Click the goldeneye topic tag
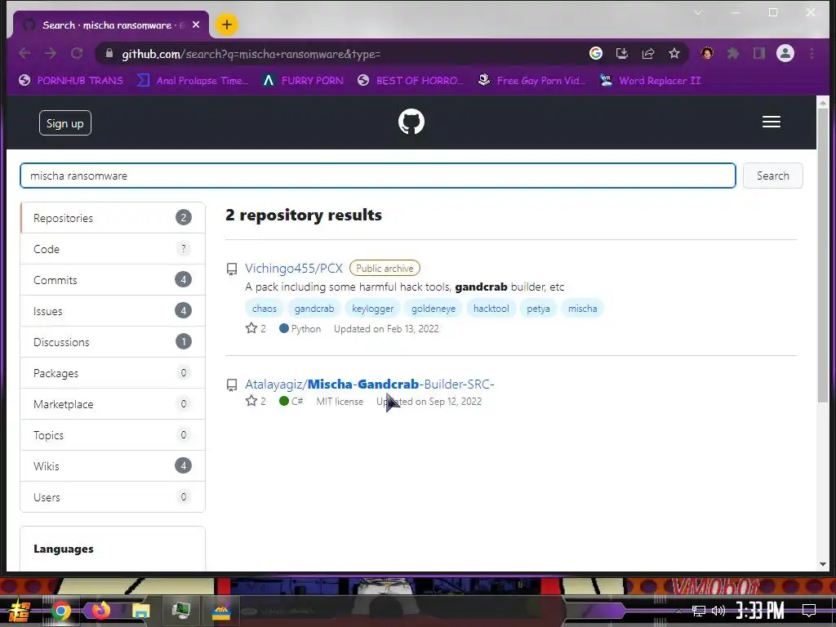 pyautogui.click(x=434, y=308)
